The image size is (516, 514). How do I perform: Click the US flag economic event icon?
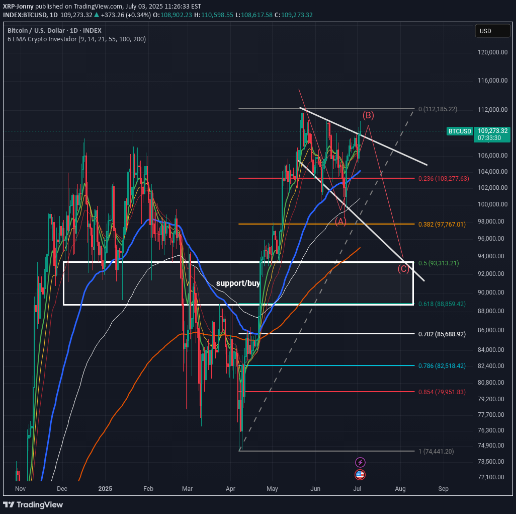coord(360,475)
